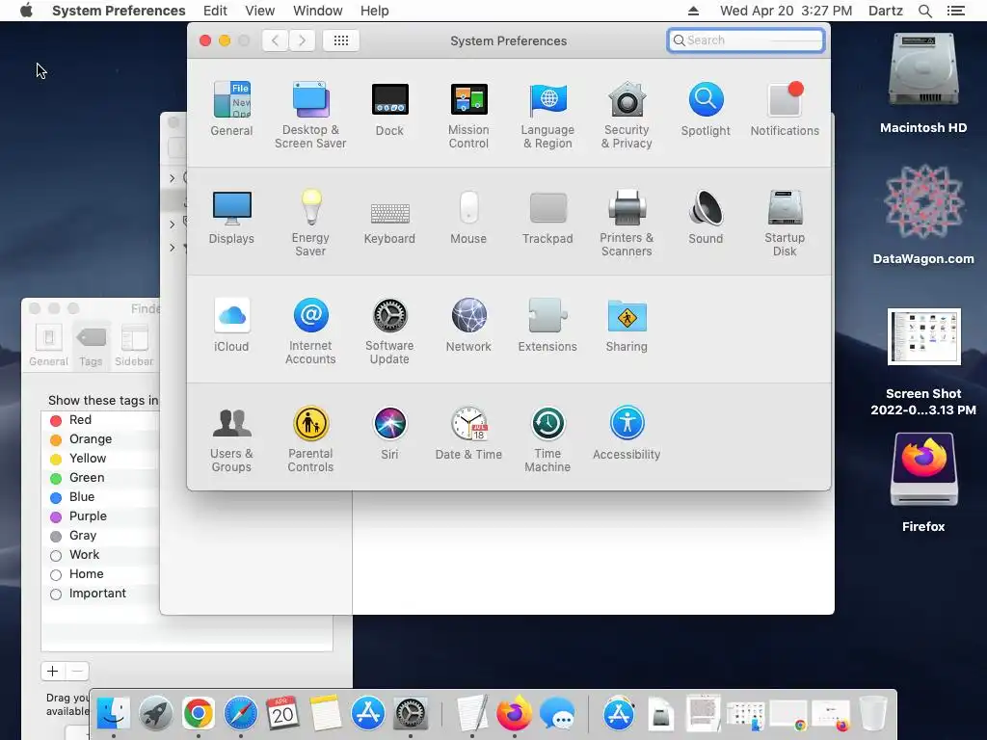Screen dimensions: 987x740
Task: Open Spotlight search from the menu bar
Action: pyautogui.click(x=924, y=11)
